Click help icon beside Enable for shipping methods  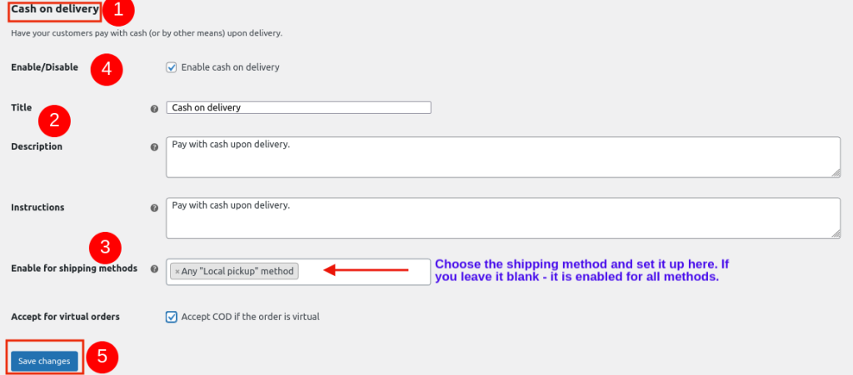coord(154,269)
